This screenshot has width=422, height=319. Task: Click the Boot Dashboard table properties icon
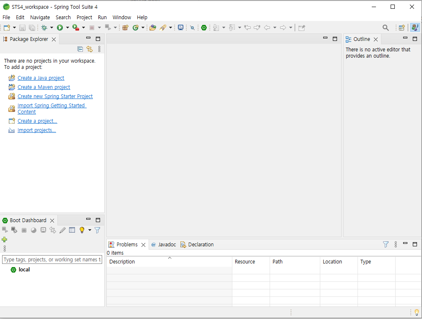[x=72, y=230]
